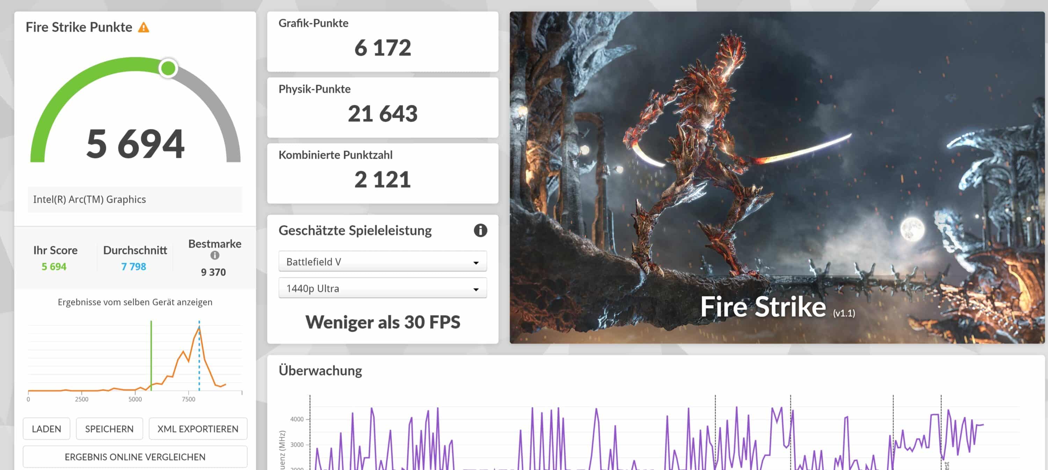Click the Physik-Punkte score card

click(382, 107)
